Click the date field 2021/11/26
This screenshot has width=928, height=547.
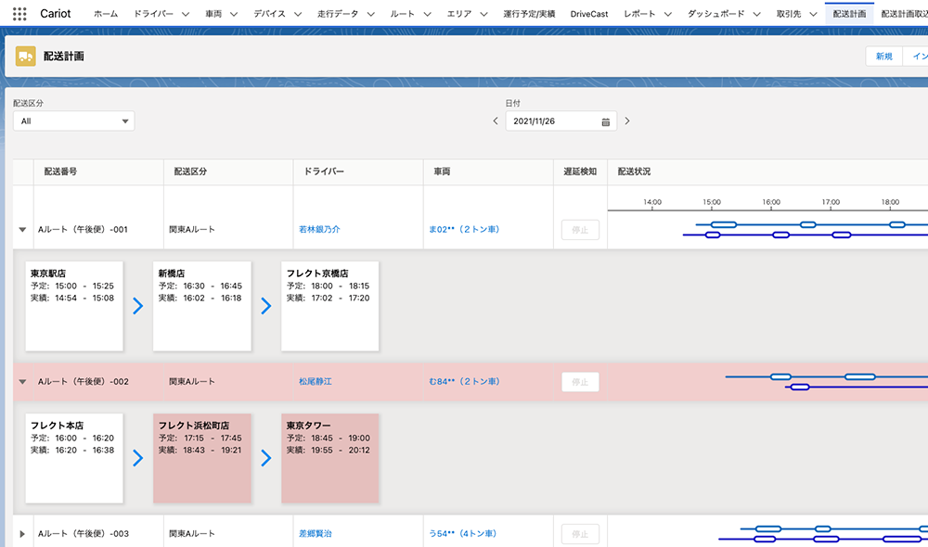coord(561,121)
